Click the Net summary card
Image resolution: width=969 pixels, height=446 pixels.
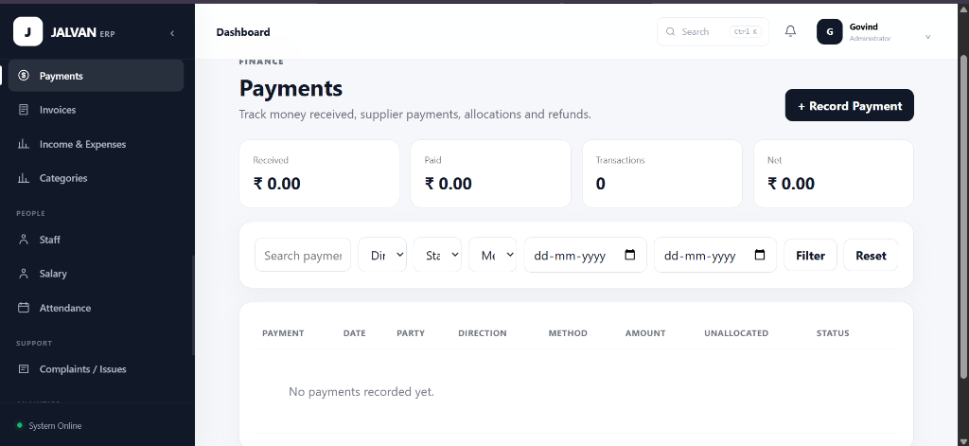pyautogui.click(x=833, y=174)
